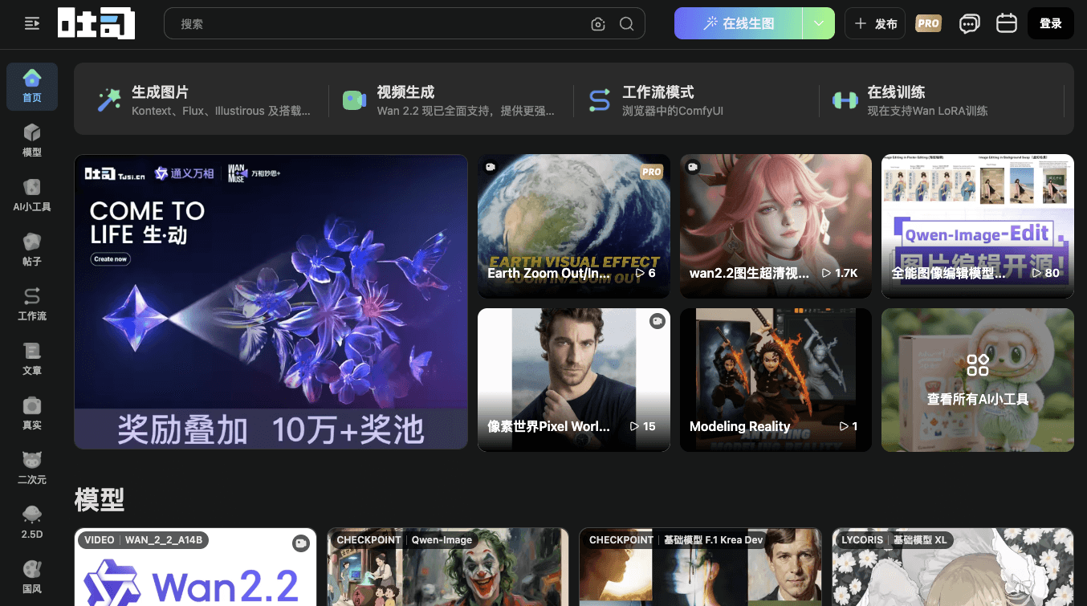1087x606 pixels.
Task: Select the 国风 category in the sidebar
Action: [32, 578]
